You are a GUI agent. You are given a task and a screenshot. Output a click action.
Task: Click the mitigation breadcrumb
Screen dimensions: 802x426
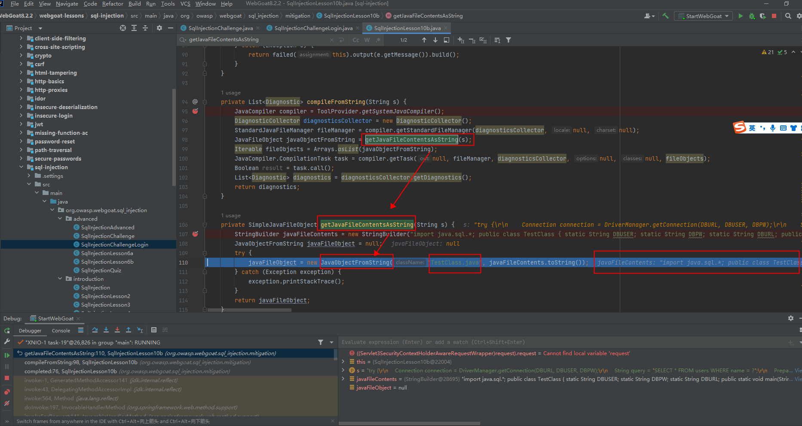click(x=297, y=16)
